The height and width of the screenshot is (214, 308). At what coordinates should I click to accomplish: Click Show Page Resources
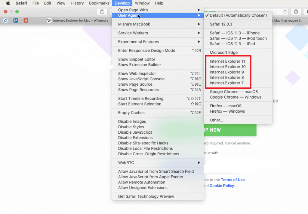158,90
